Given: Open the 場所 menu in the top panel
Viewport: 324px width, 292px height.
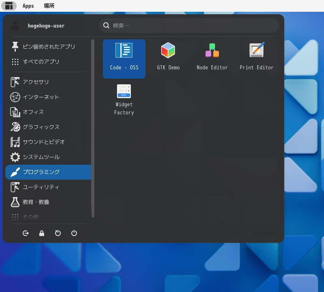Looking at the screenshot, I should tap(49, 6).
